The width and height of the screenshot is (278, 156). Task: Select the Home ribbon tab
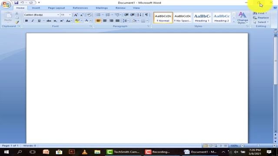[x=20, y=8]
